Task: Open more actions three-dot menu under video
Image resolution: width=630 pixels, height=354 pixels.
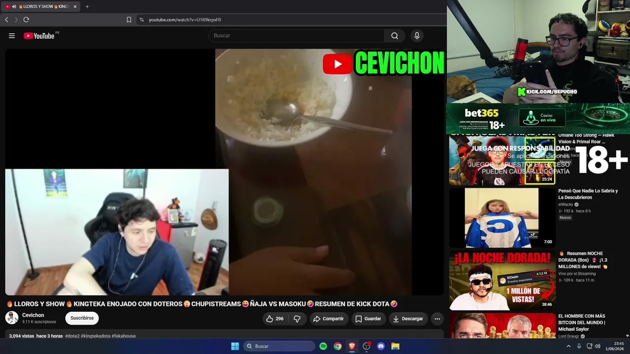Action: tap(437, 319)
